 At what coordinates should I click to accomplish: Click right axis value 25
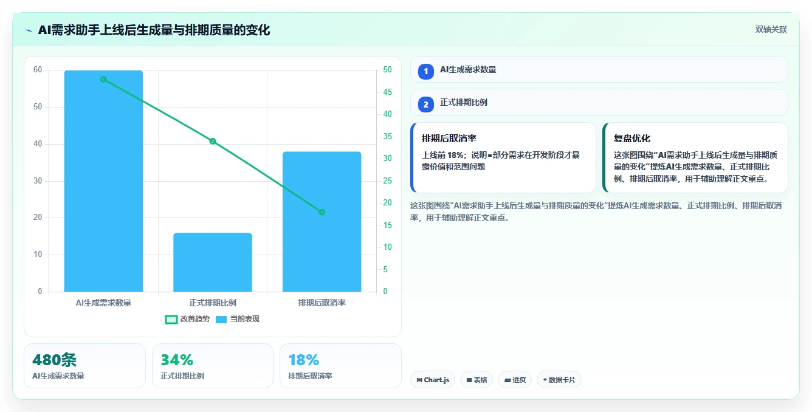tap(388, 180)
